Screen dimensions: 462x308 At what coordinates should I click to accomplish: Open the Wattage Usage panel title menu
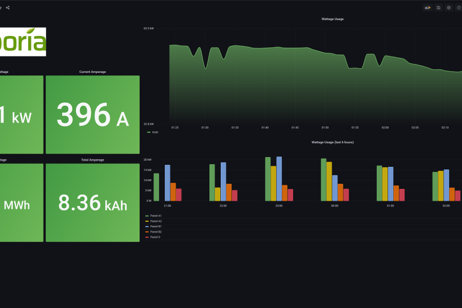pos(332,19)
